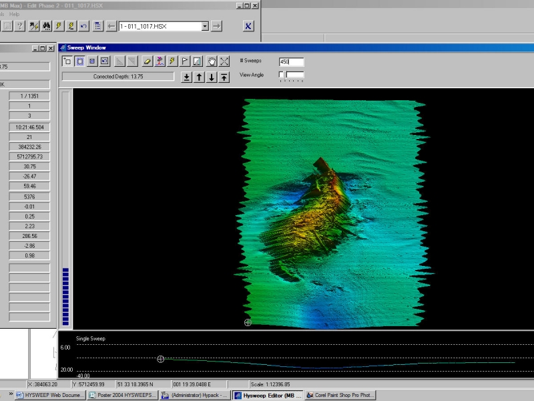Open the report sheet icon beside the flag
The image size is (534, 401).
coord(198,61)
